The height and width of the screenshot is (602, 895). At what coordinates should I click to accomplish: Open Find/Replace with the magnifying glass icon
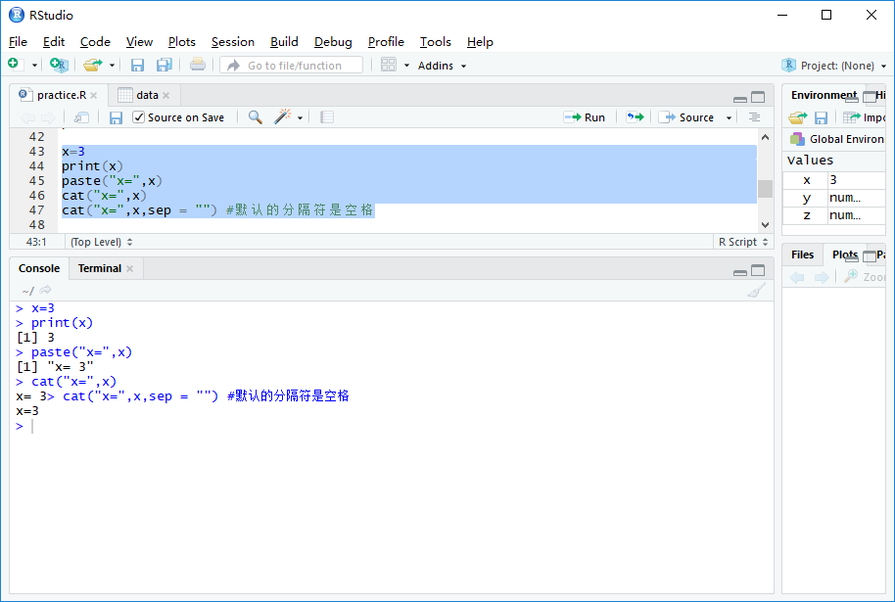254,116
